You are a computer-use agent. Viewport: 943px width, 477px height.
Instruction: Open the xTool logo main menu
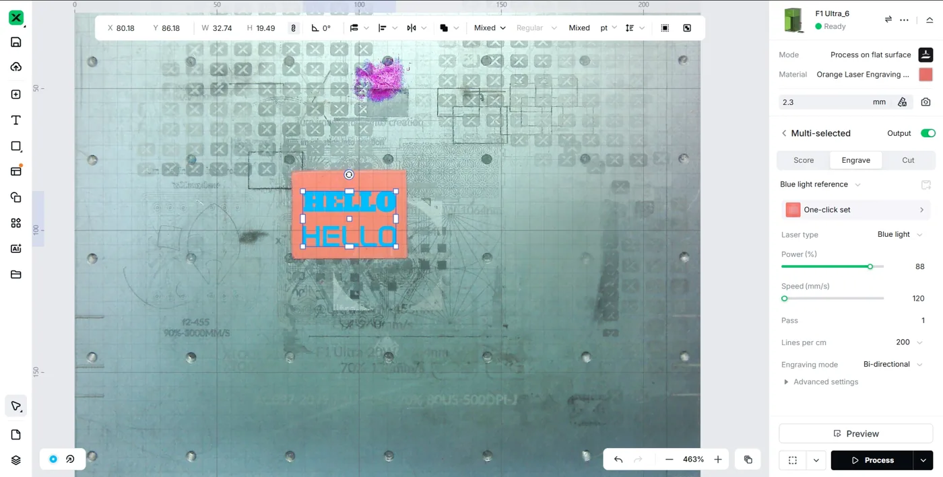(x=16, y=18)
